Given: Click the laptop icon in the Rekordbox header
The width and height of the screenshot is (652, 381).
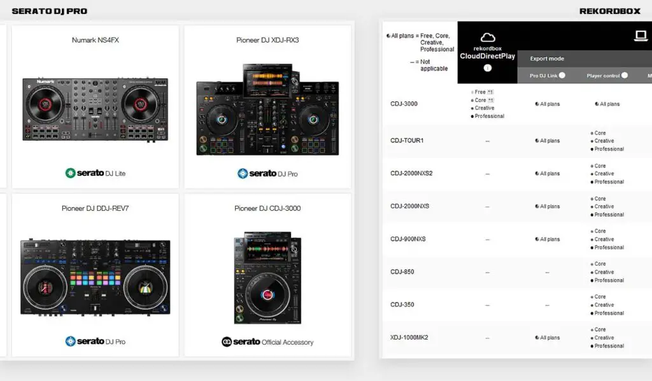Looking at the screenshot, I should pos(641,36).
